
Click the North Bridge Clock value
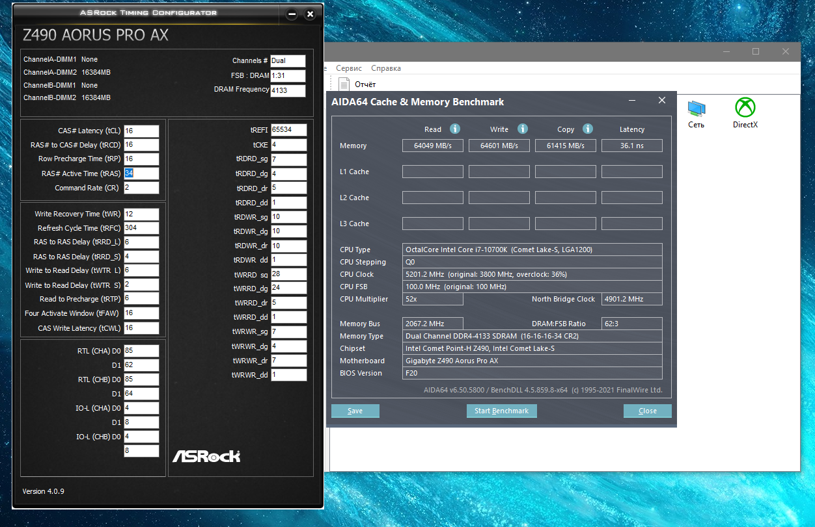(x=632, y=299)
